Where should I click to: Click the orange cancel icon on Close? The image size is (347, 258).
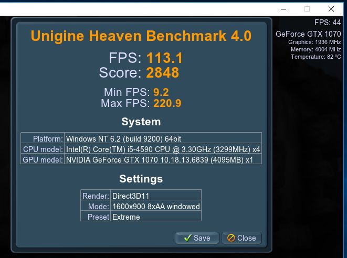click(231, 238)
